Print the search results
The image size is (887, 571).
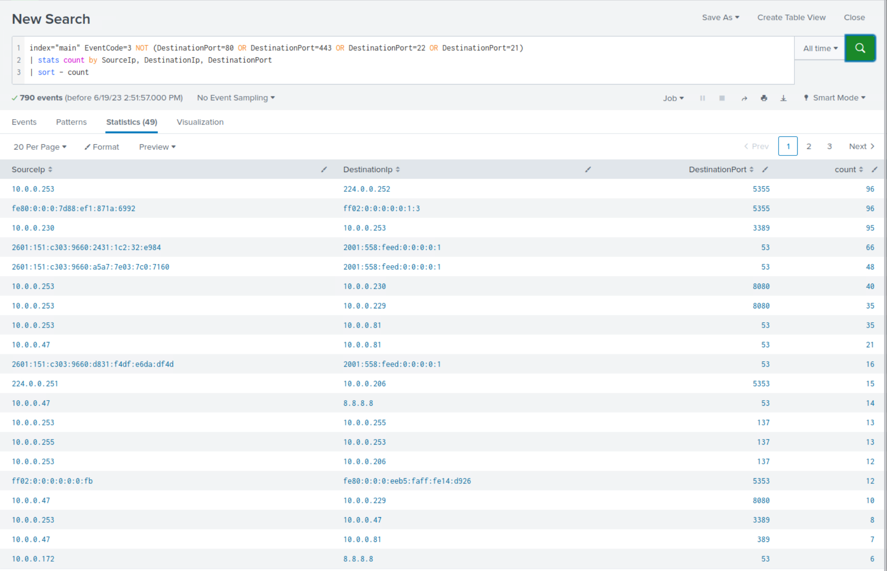point(764,98)
